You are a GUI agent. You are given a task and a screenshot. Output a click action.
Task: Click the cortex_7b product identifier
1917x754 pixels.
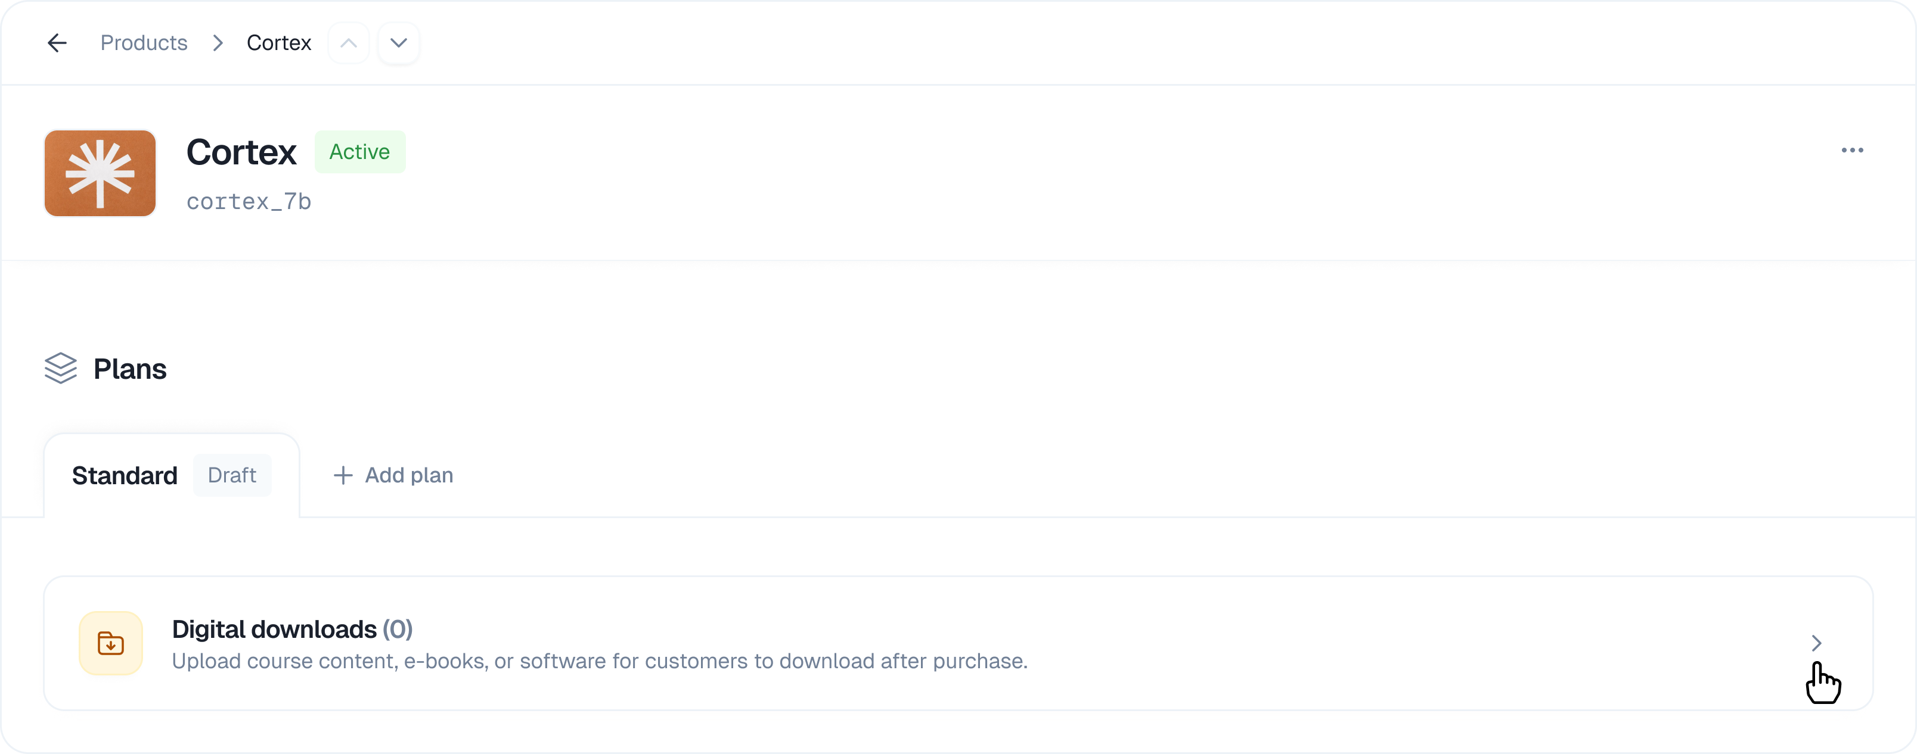[249, 201]
